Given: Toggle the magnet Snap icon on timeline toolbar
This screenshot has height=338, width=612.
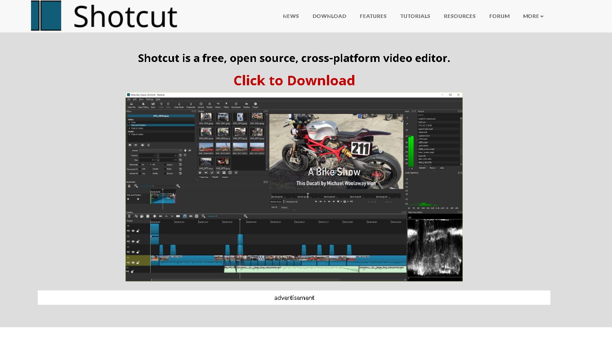Looking at the screenshot, I should 184,216.
